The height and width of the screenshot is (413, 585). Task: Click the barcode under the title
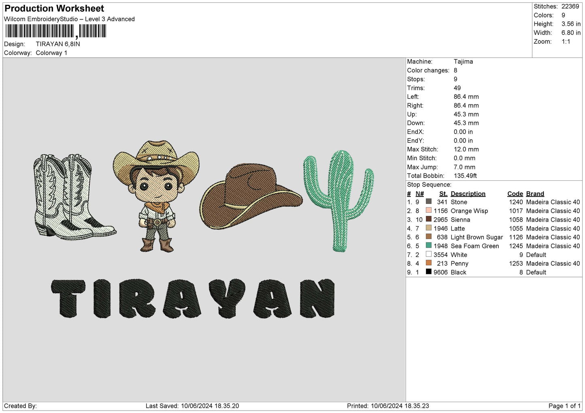point(56,31)
